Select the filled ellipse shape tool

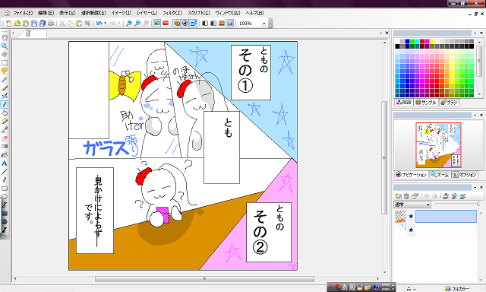[x=5, y=222]
